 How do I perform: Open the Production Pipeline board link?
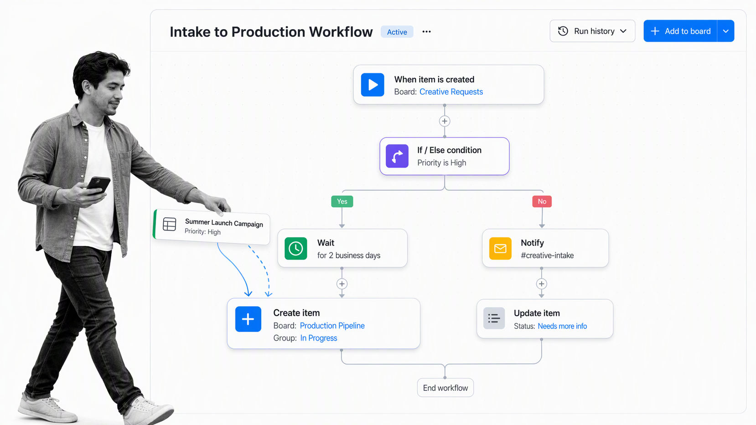click(332, 326)
